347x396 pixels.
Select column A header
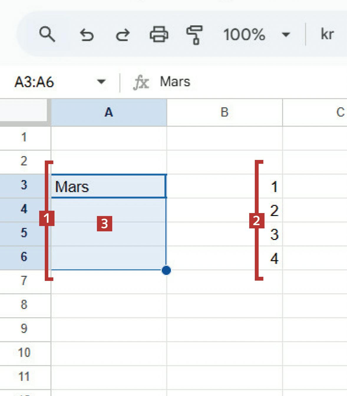pos(109,112)
